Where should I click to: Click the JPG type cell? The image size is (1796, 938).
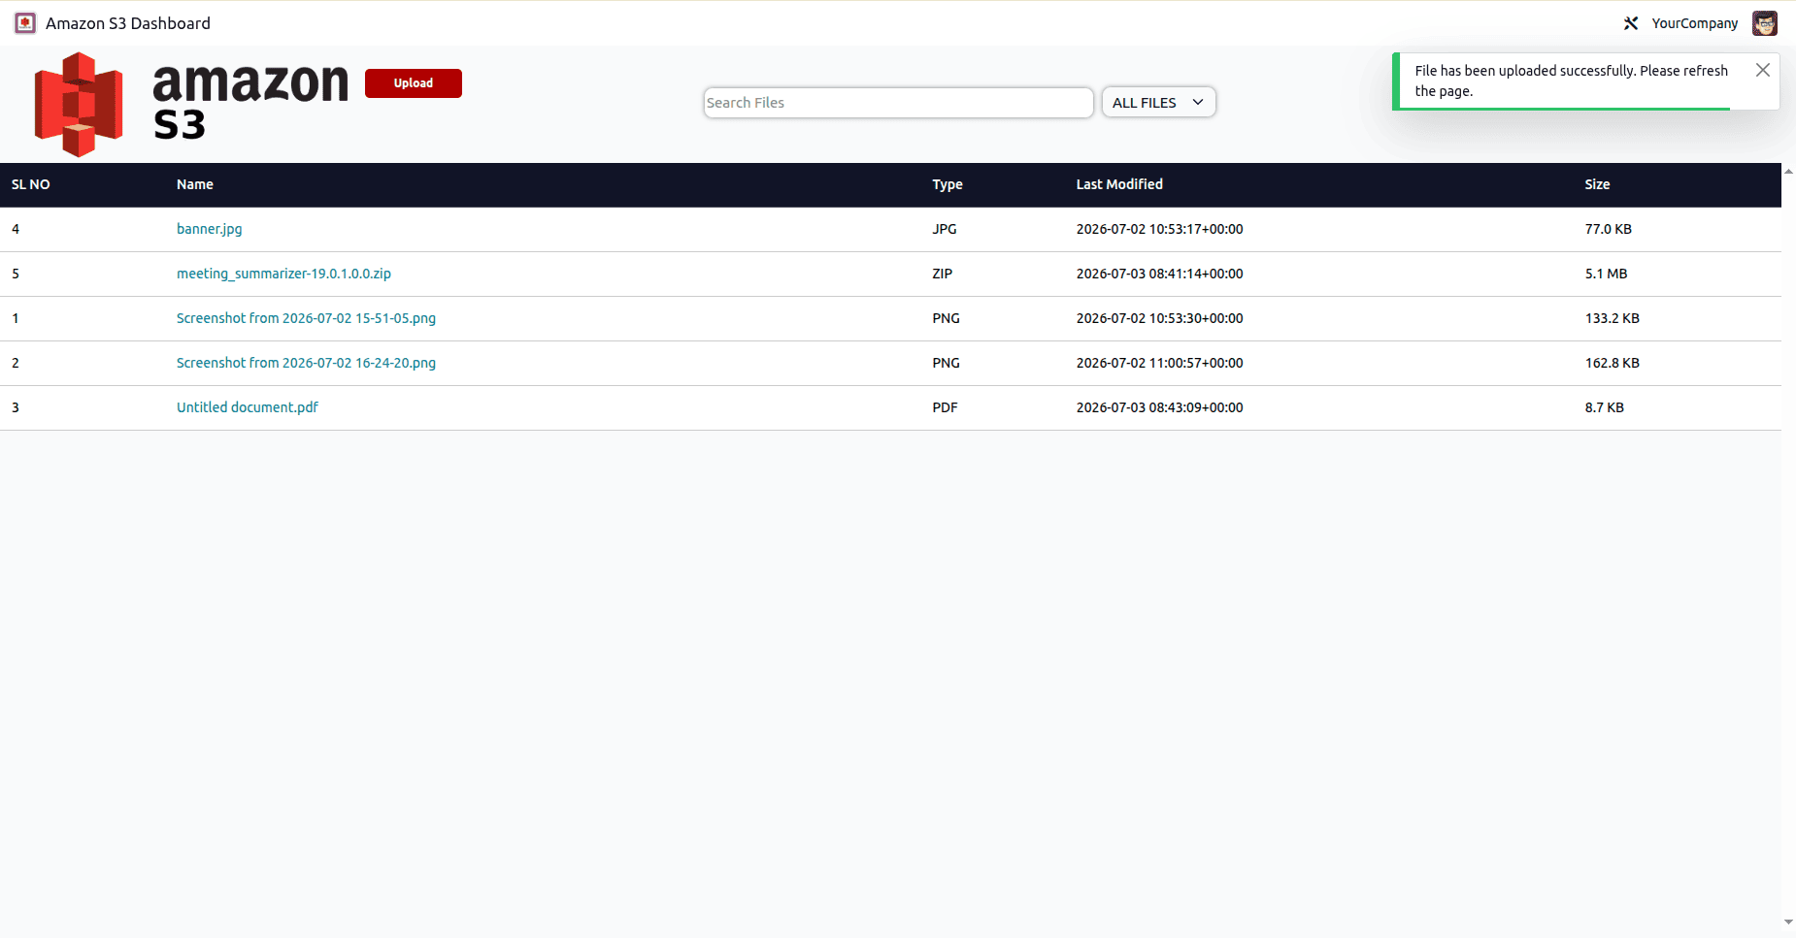tap(945, 229)
